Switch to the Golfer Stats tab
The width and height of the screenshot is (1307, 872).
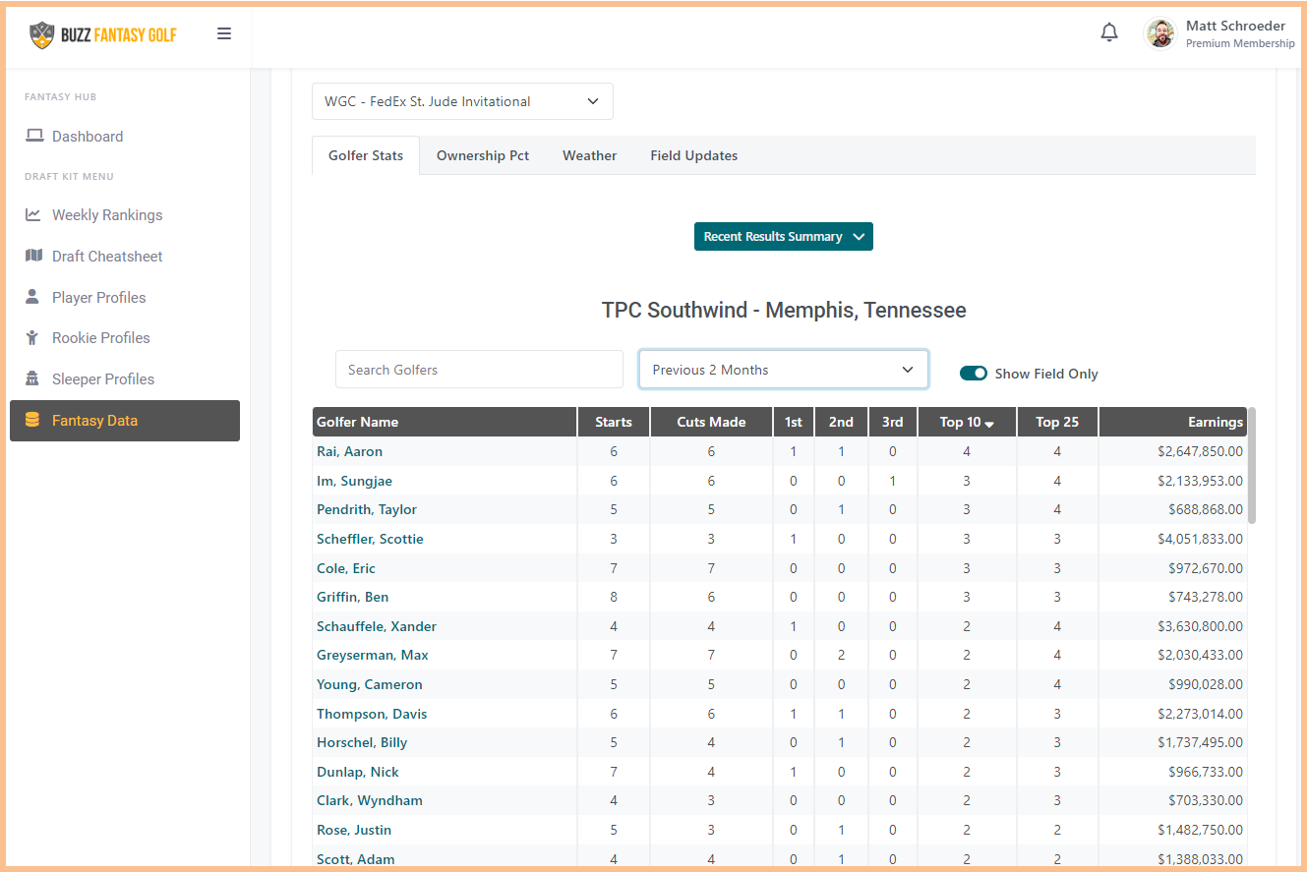[366, 155]
